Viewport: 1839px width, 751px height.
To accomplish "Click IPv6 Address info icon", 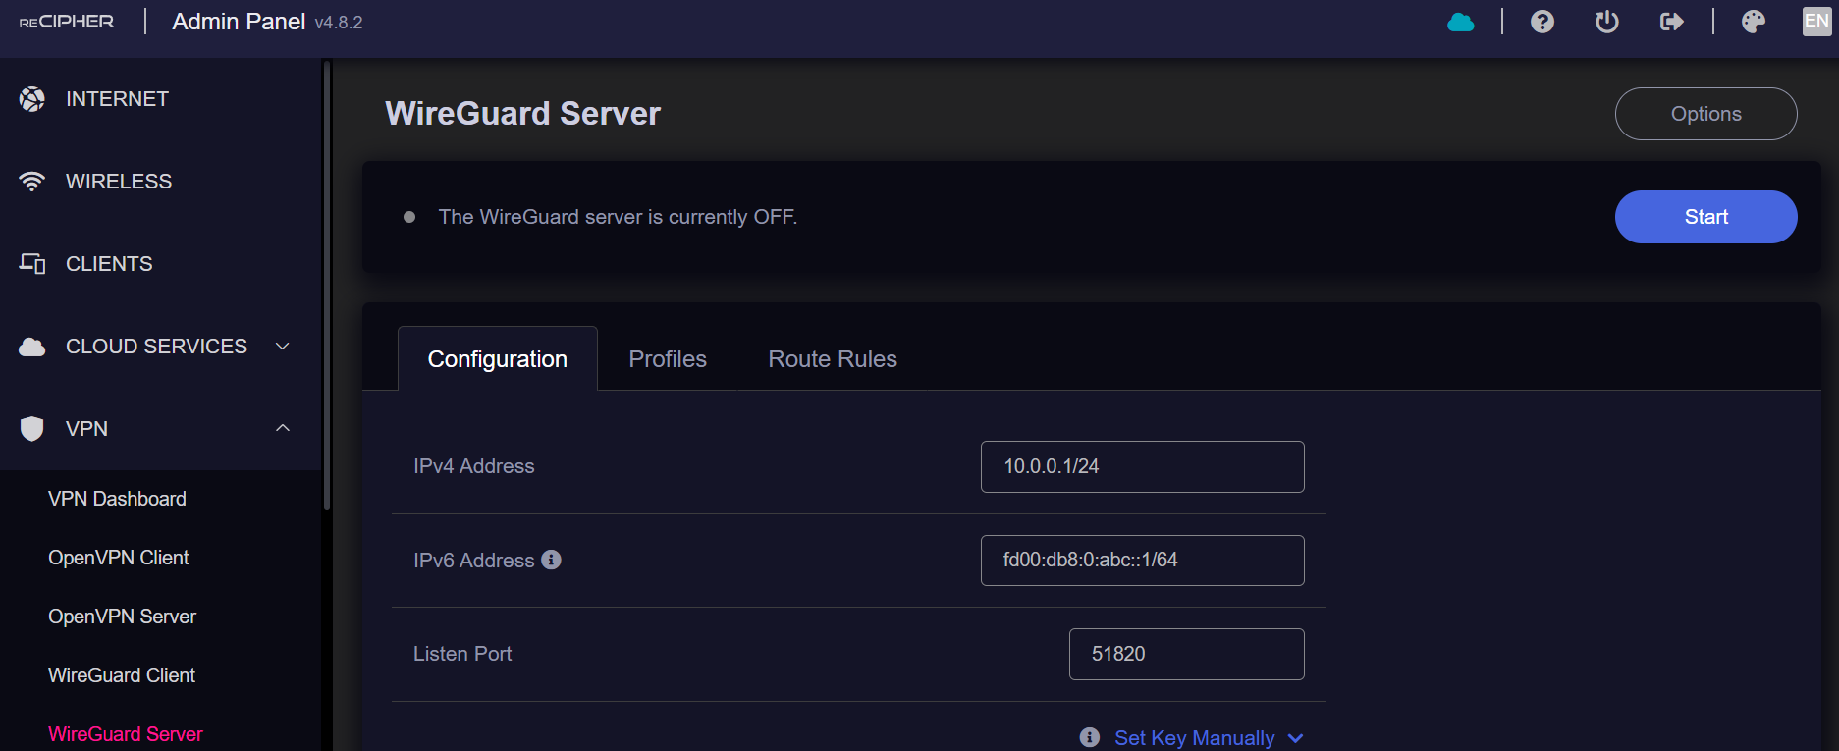I will point(552,560).
